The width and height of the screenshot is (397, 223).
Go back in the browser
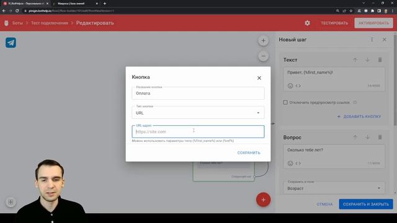coord(4,11)
